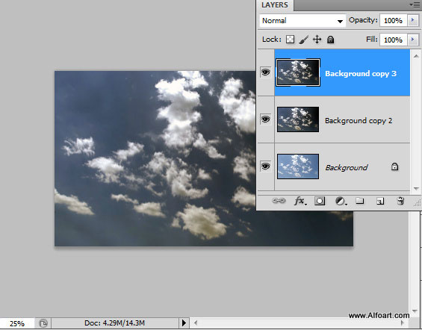Create a new layer
The image size is (422, 330).
[x=380, y=201]
